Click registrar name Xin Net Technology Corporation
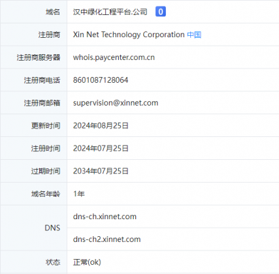279x274 pixels. [x=129, y=35]
